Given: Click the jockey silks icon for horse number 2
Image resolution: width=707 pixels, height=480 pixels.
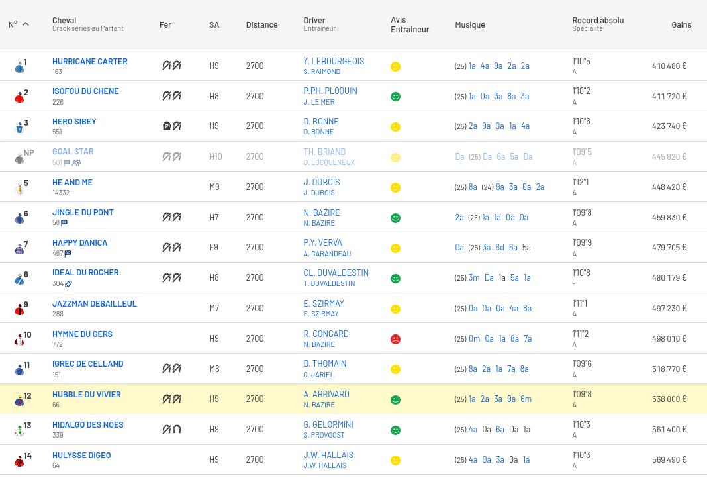Looking at the screenshot, I should pos(19,97).
